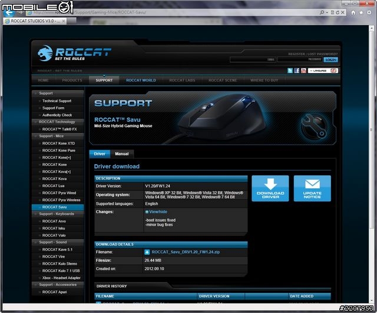Open the Facebook social icon
The image size is (377, 313).
click(297, 71)
